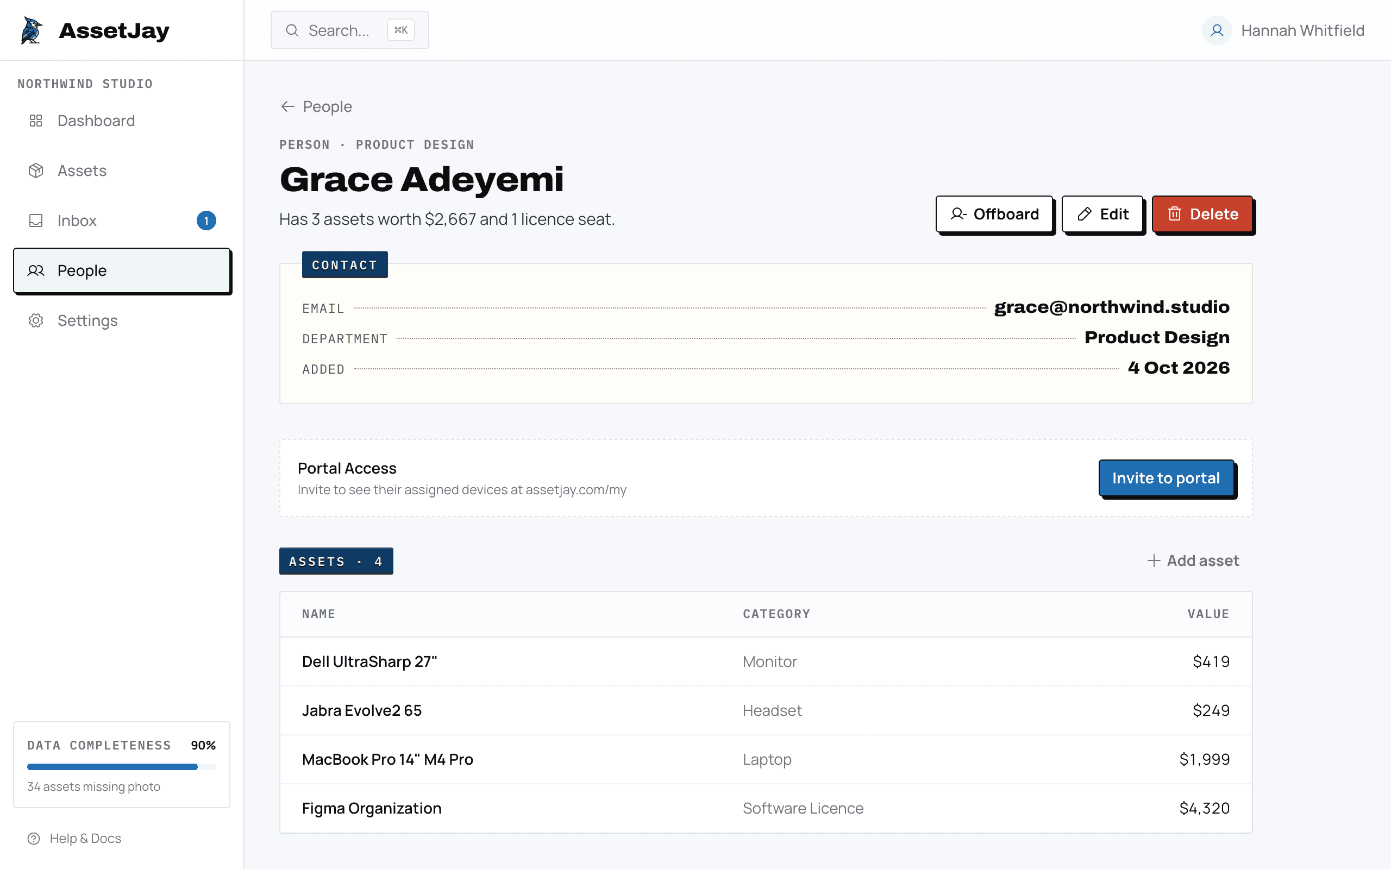The image size is (1391, 869).
Task: Click the Product Design department value
Action: pyautogui.click(x=1156, y=337)
